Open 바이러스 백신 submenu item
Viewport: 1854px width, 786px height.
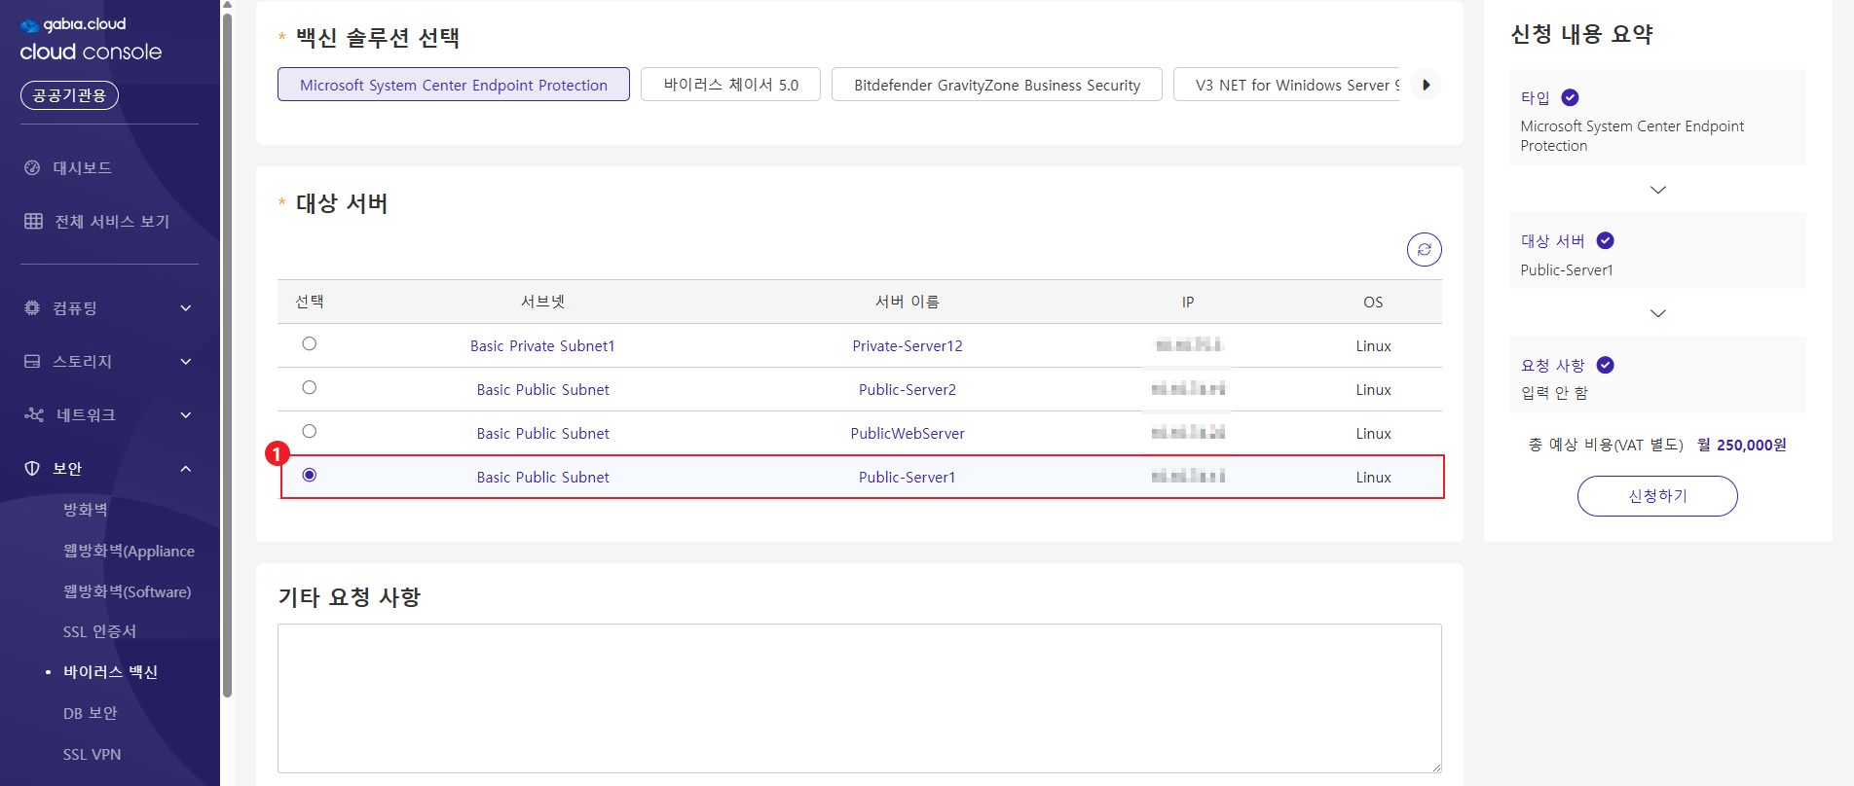110,672
